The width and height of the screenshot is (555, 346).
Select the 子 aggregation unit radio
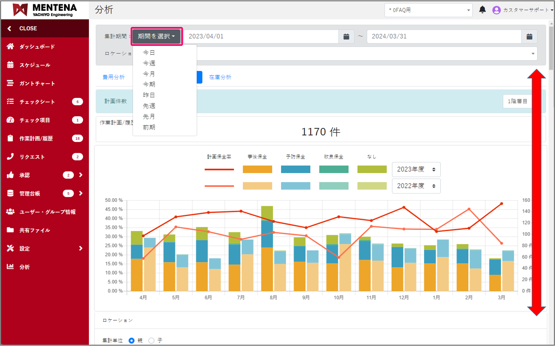[x=151, y=340]
